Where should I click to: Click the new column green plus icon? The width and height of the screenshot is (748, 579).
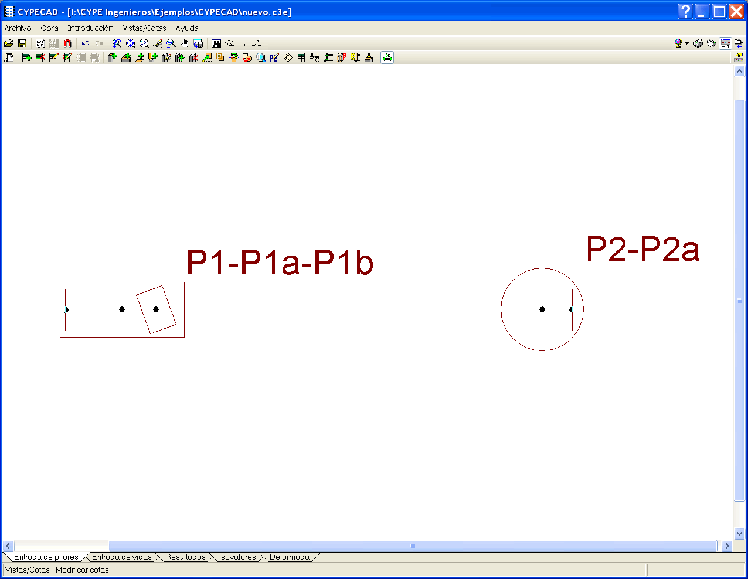pyautogui.click(x=112, y=57)
